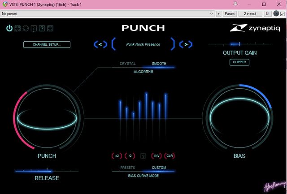
Task: Click the PUNCH sphere knob
Action: click(47, 118)
